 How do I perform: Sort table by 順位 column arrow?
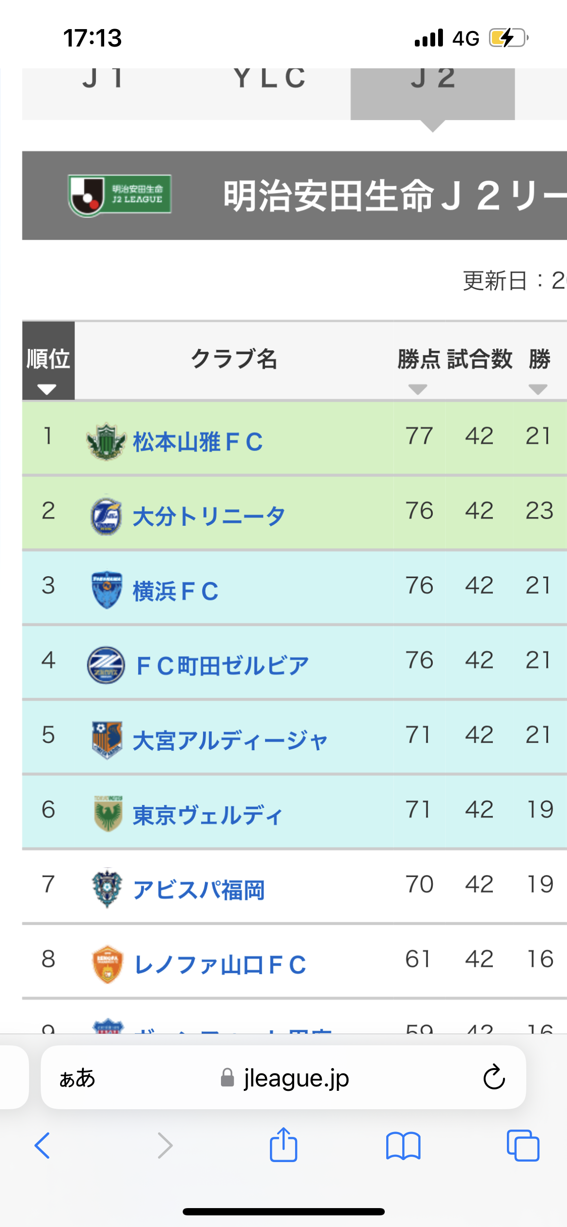click(47, 389)
